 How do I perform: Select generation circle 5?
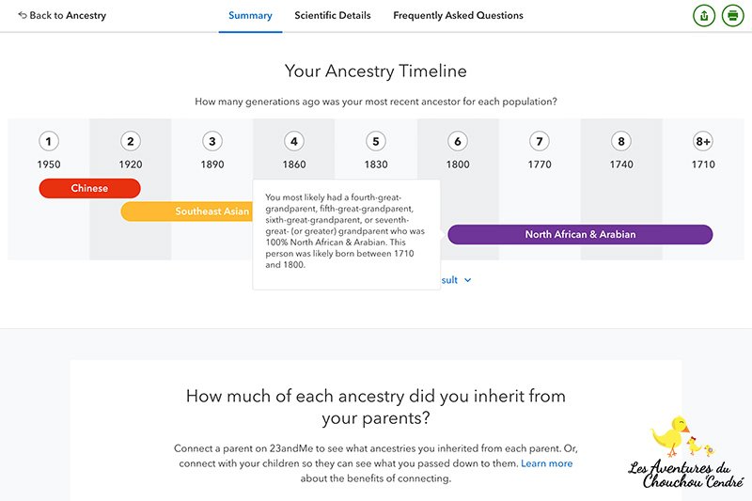click(376, 142)
